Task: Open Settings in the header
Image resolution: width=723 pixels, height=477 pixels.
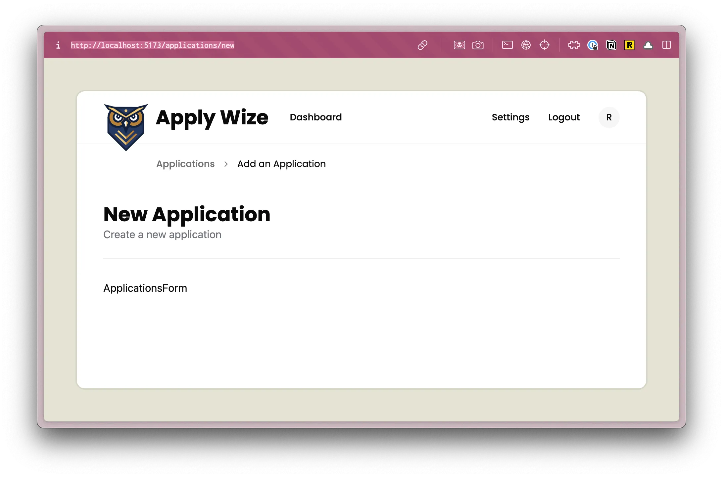Action: click(x=510, y=117)
